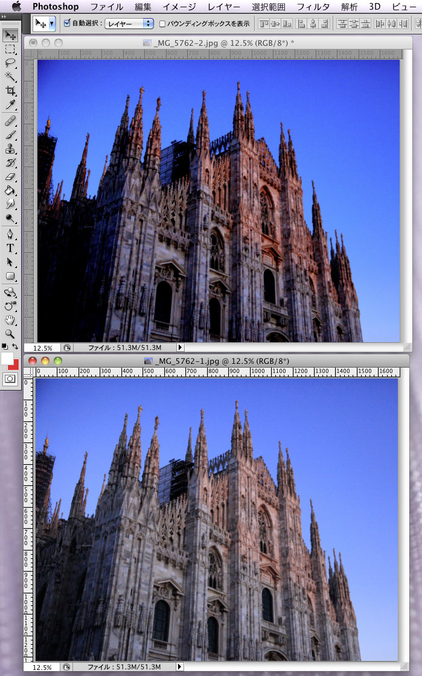Click the Zoom magnifier tool

[10, 333]
